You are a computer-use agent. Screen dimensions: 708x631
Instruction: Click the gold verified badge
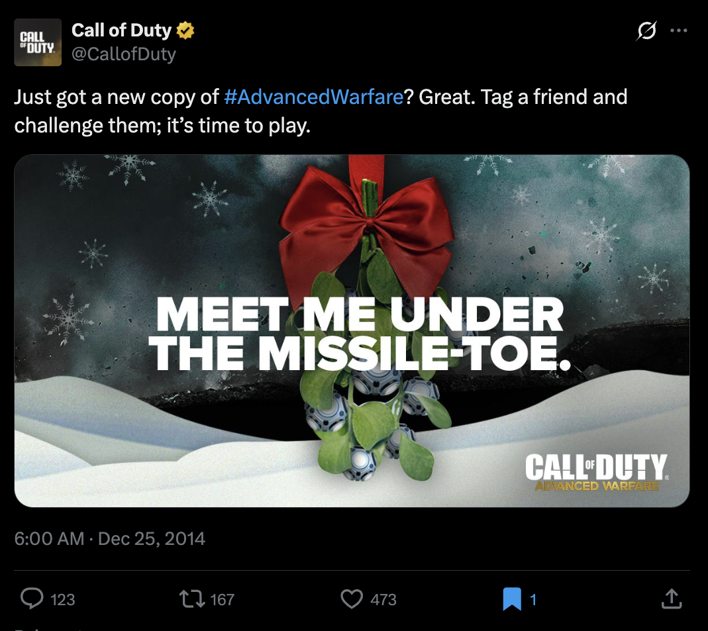[185, 30]
